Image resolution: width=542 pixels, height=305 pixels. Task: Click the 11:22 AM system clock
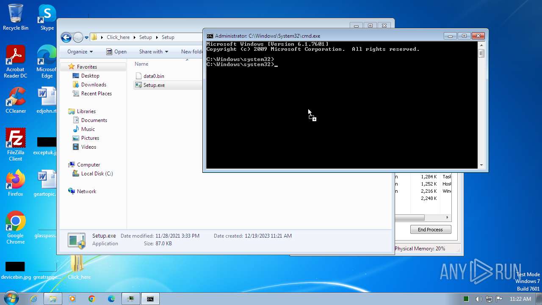click(x=520, y=299)
